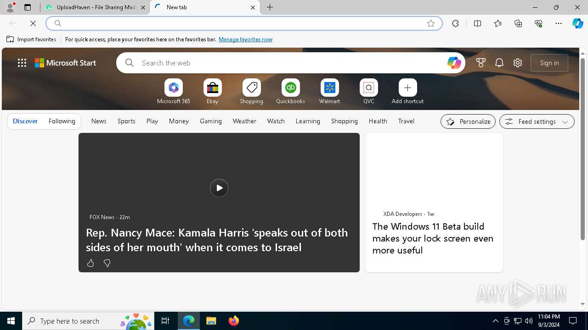588x330 pixels.
Task: Open Browser essentials icon
Action: pos(538,23)
